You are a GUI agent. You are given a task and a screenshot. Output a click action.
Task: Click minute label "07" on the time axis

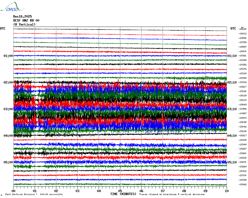coord(163,191)
